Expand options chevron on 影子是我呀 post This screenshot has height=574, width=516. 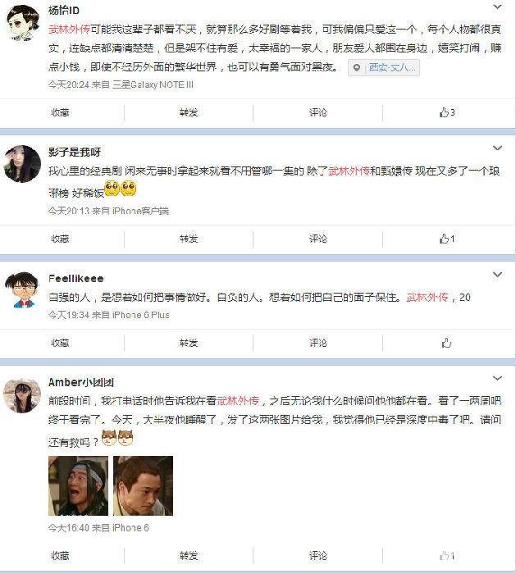pos(497,148)
